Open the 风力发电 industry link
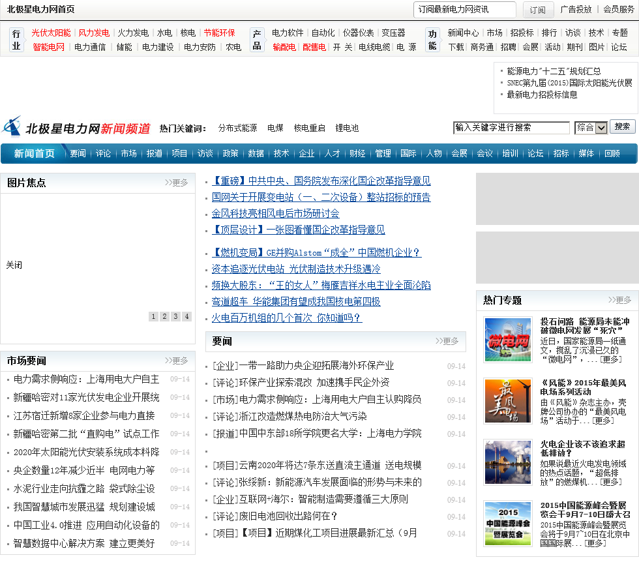 [x=94, y=33]
